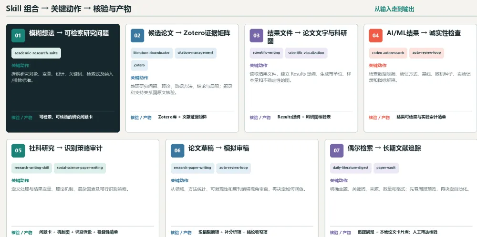The image size is (477, 237).
Task: Click '关键动作' label in card 05
Action: coord(21,180)
